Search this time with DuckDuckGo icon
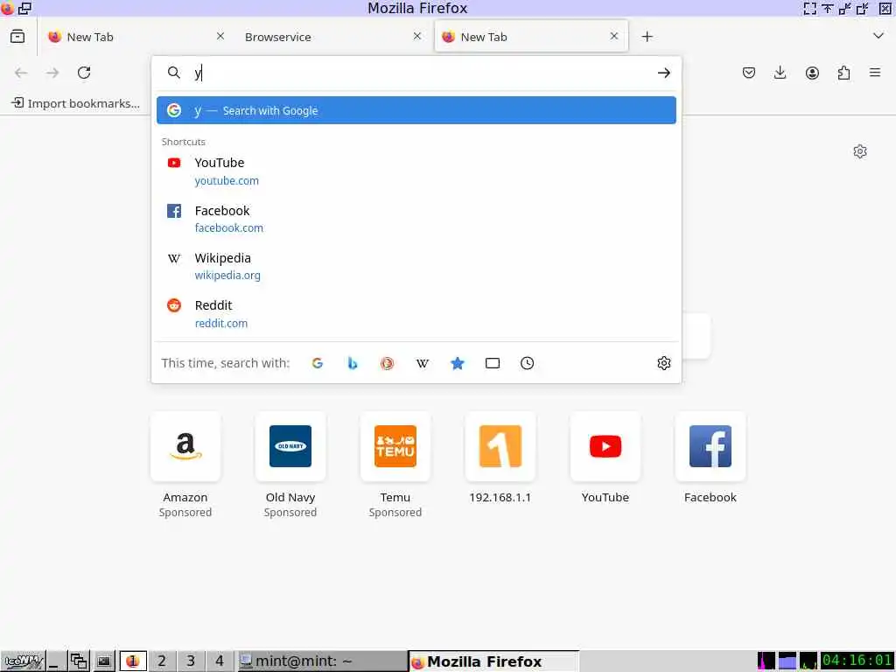Image resolution: width=896 pixels, height=672 pixels. [x=387, y=363]
